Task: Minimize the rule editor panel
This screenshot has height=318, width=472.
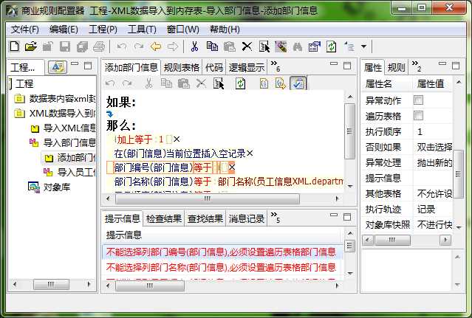Action: pyautogui.click(x=334, y=63)
